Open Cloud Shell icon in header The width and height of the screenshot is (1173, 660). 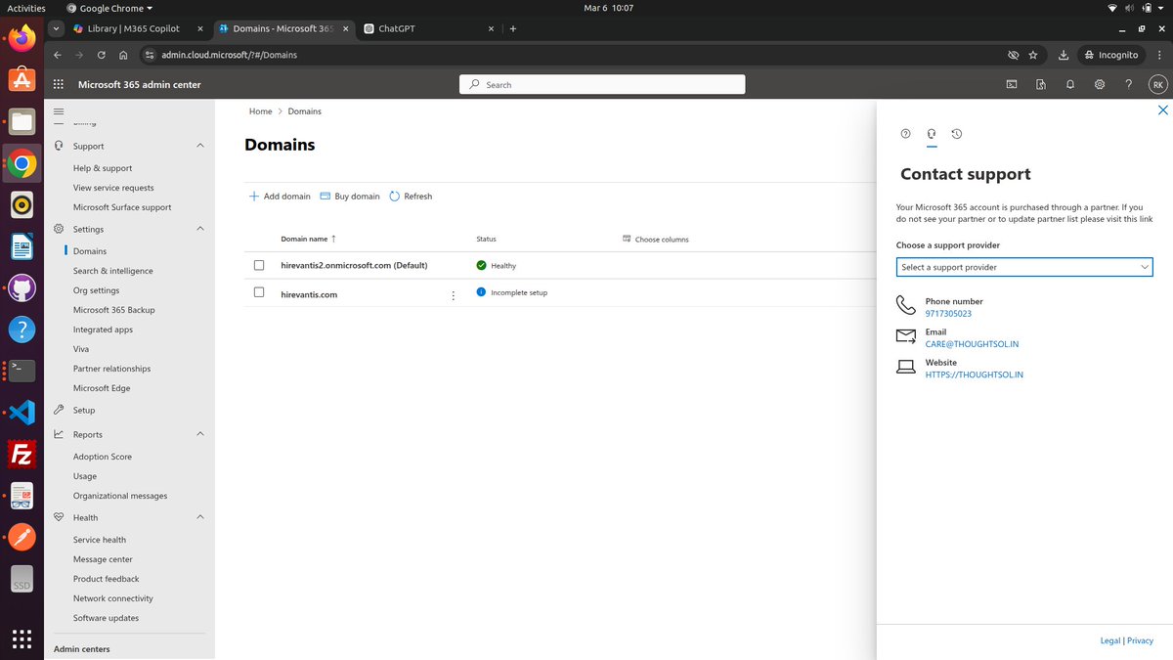click(x=1012, y=85)
